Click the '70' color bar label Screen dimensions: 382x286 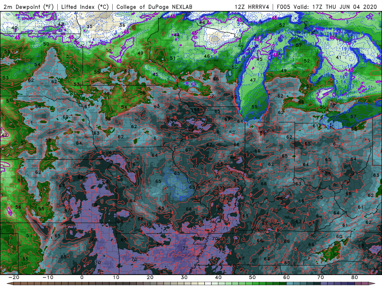click(320, 277)
